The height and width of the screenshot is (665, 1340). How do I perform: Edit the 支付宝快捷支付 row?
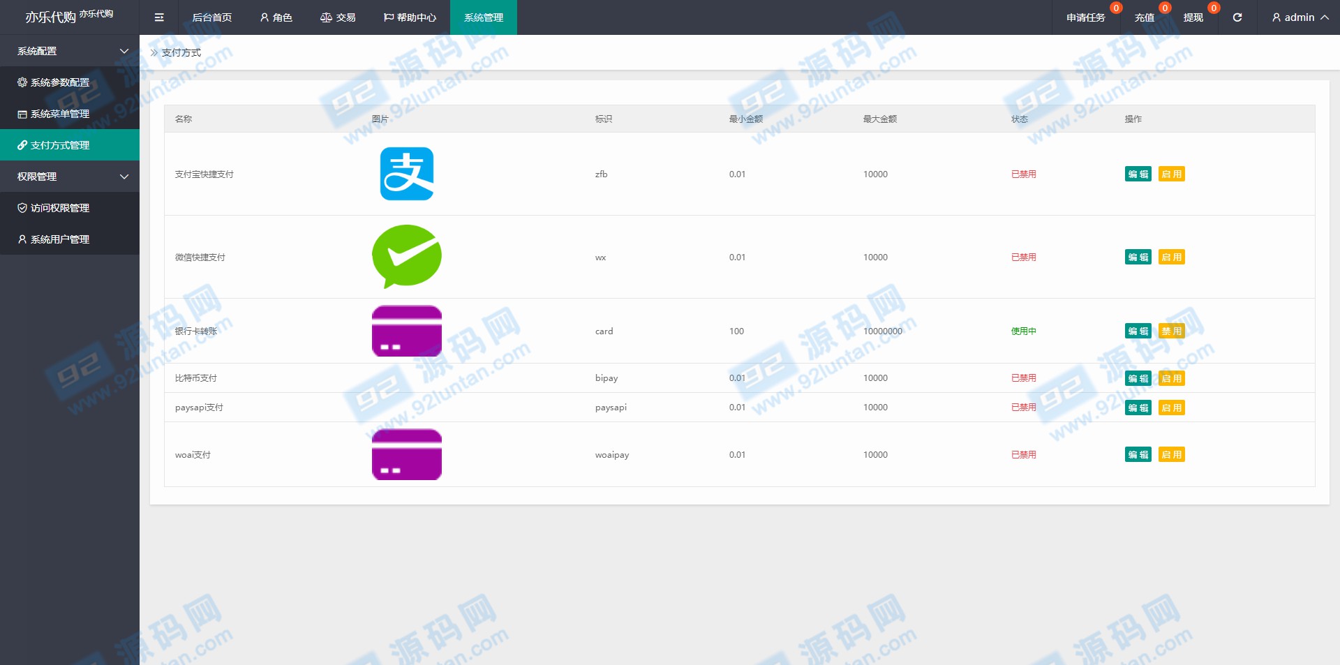click(x=1138, y=174)
